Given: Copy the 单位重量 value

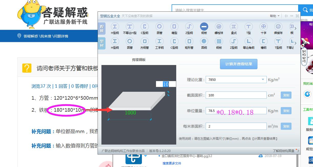Looking at the screenshot, I should [x=286, y=111].
